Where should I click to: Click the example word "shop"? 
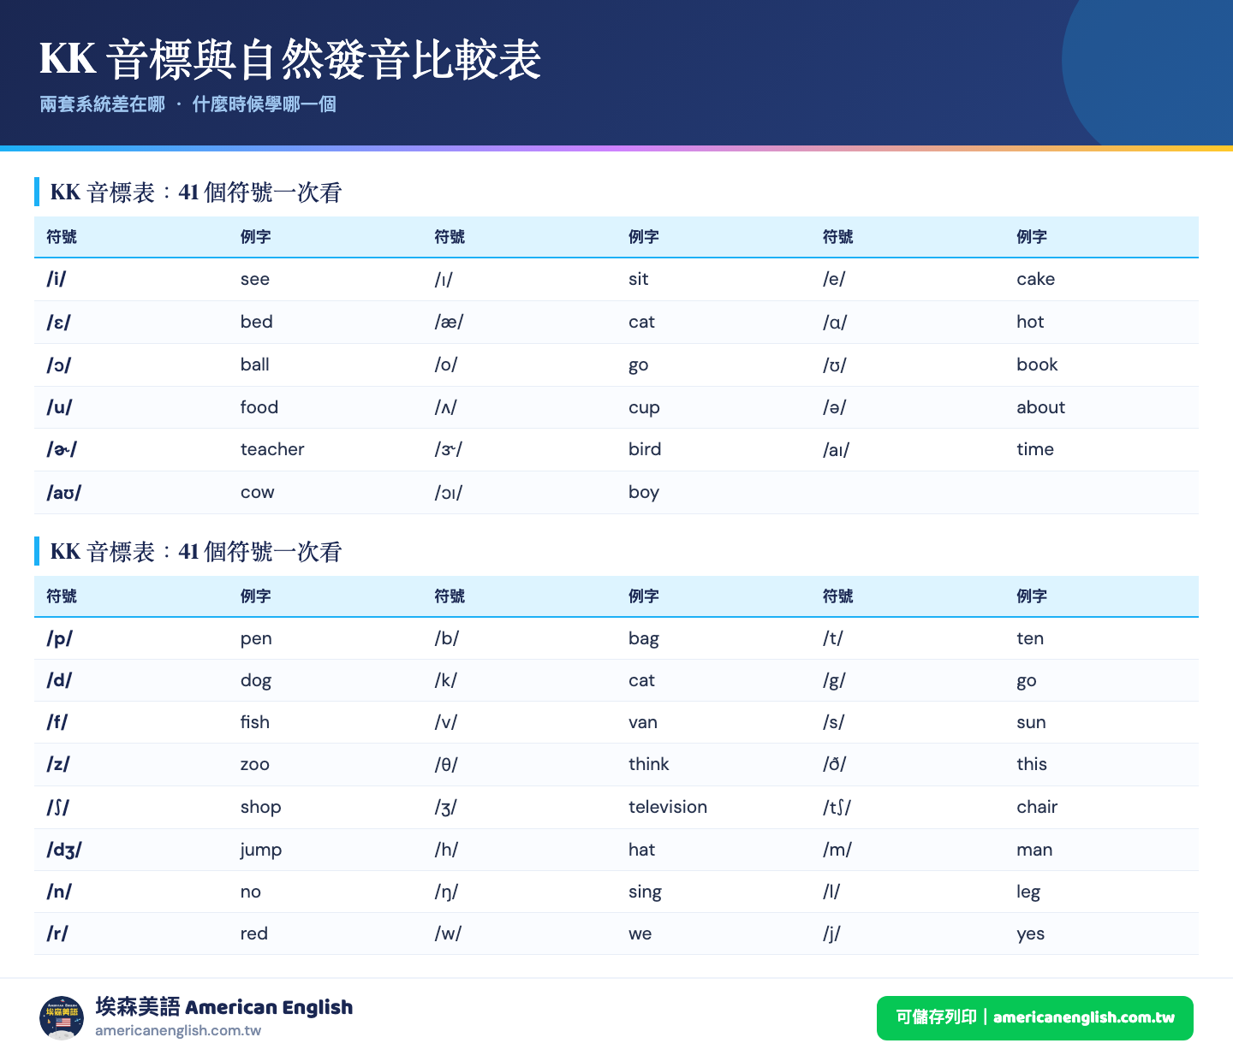(261, 808)
